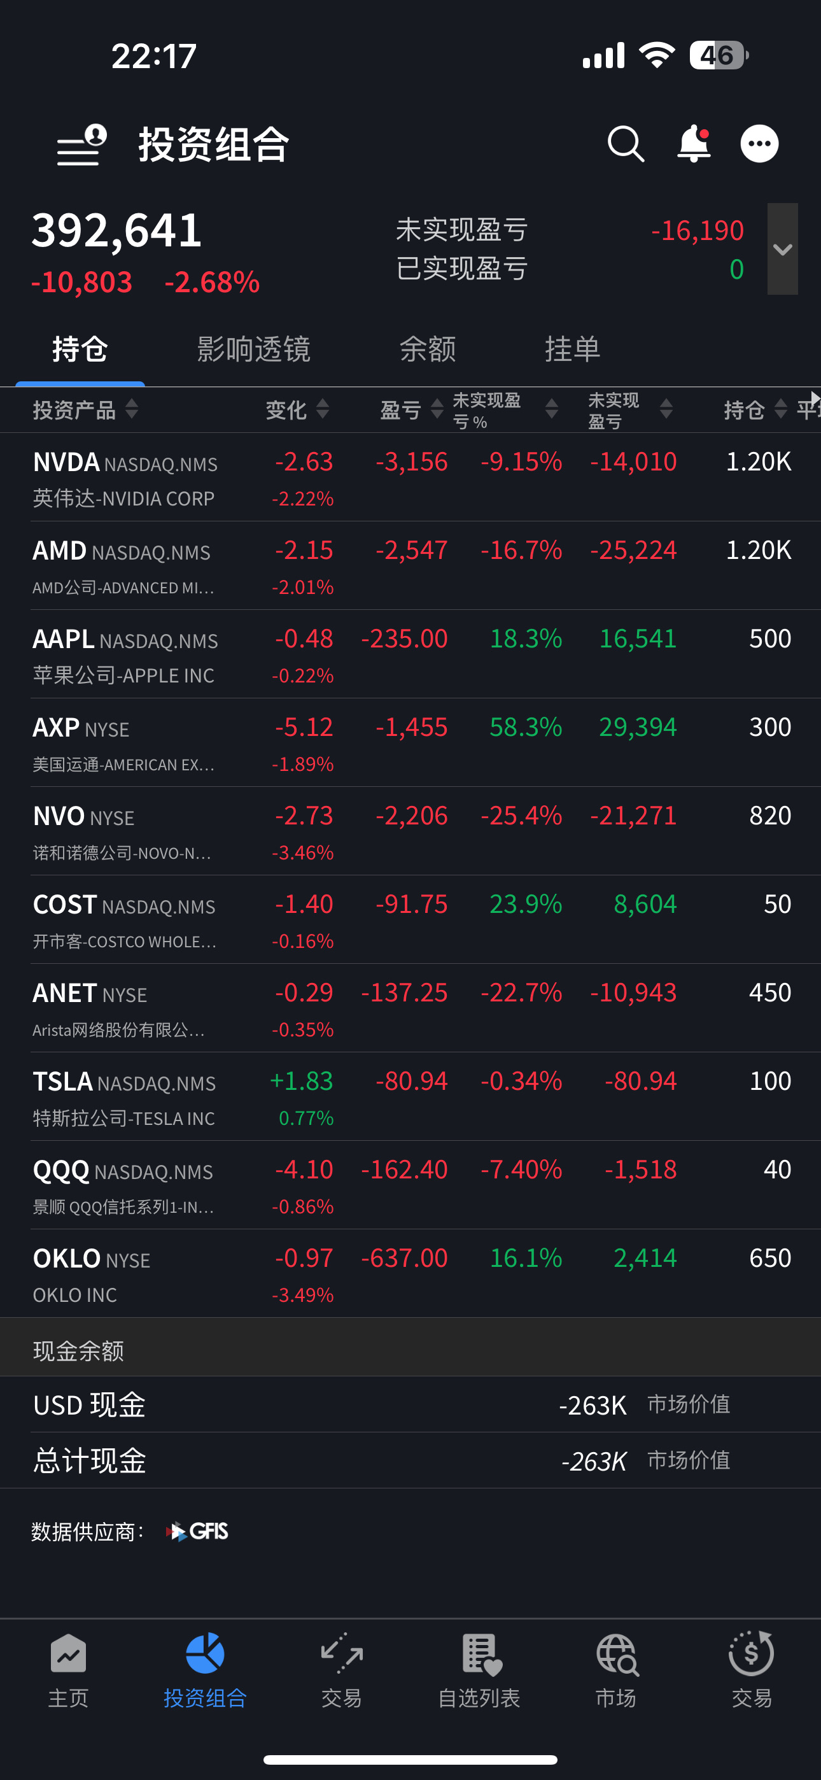Open 自选列表 watchlist icon in bottom bar
821x1780 pixels.
[x=479, y=1669]
